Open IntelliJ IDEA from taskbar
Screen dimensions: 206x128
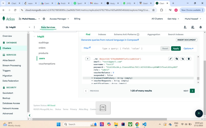(123, 124)
